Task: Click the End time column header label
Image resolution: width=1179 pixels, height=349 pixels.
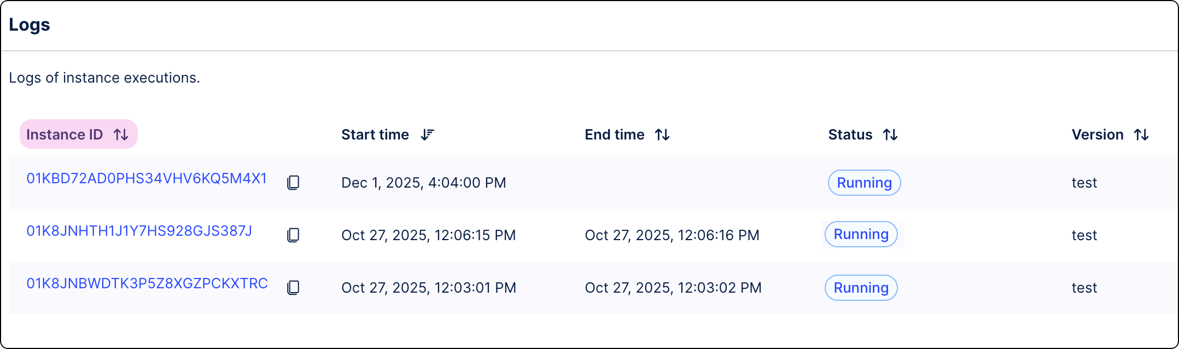Action: pyautogui.click(x=615, y=135)
